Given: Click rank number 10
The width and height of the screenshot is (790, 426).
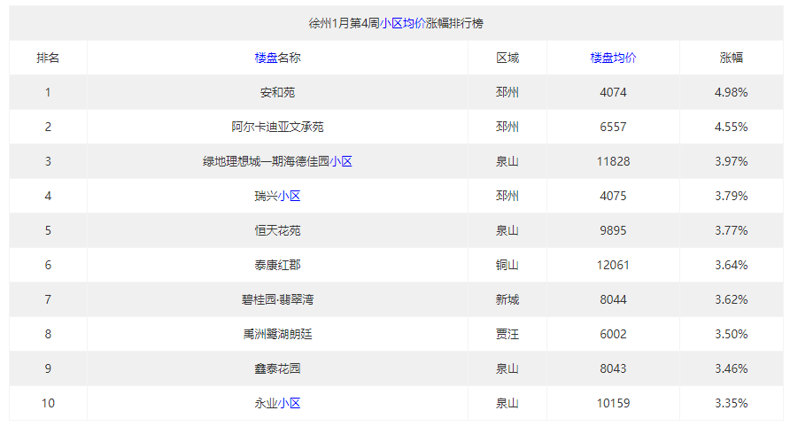Looking at the screenshot, I should tap(48, 403).
